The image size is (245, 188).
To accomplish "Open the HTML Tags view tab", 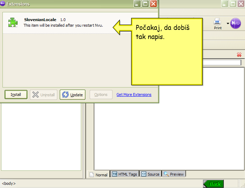I will (124, 174).
